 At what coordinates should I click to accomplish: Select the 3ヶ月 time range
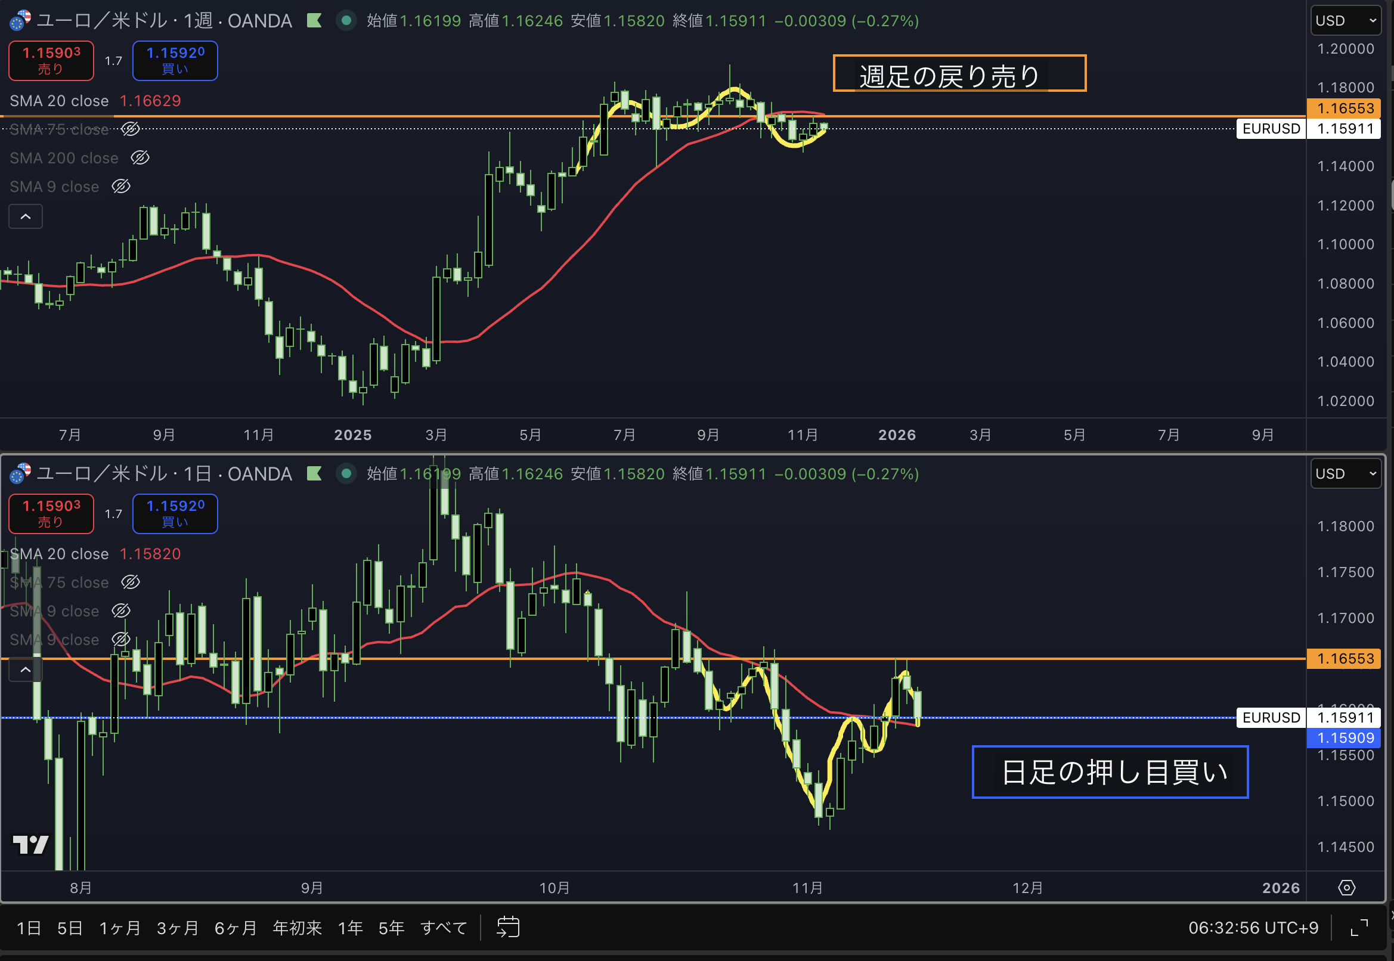[x=177, y=928]
